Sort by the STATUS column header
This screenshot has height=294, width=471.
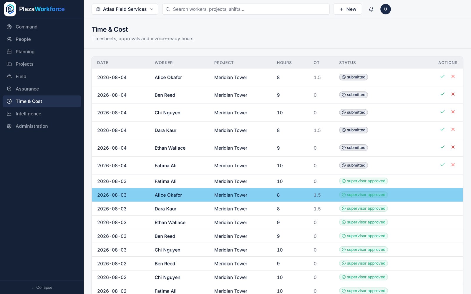347,63
